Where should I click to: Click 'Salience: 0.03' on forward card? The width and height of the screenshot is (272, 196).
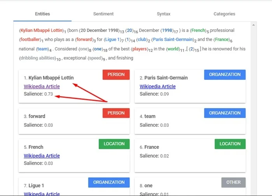38,125
